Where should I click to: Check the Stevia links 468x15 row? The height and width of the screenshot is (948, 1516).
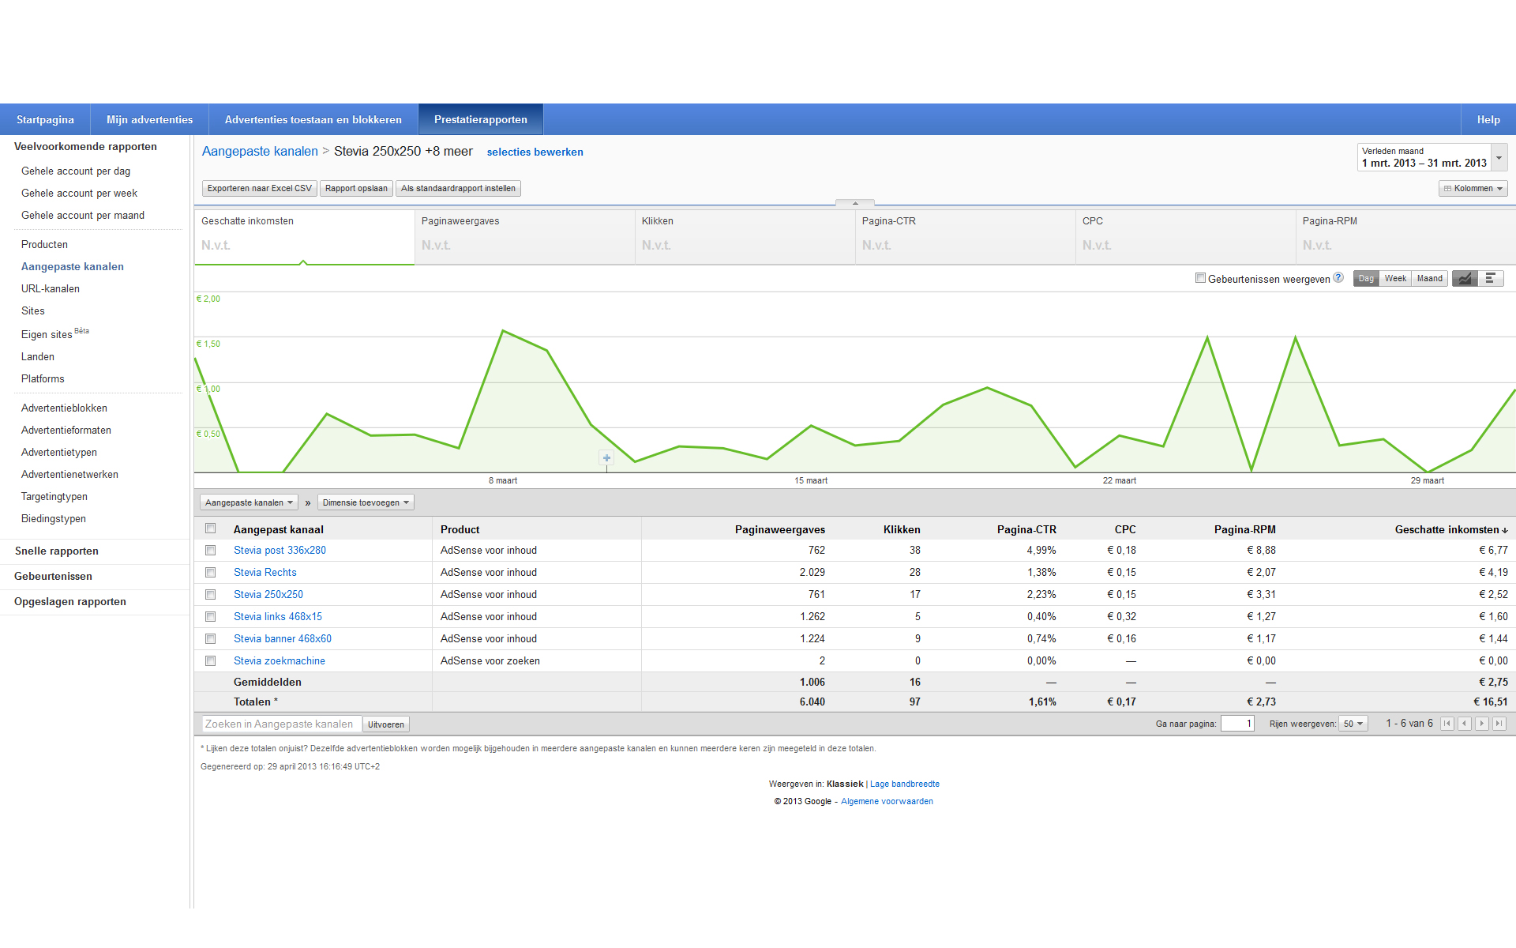tap(210, 617)
